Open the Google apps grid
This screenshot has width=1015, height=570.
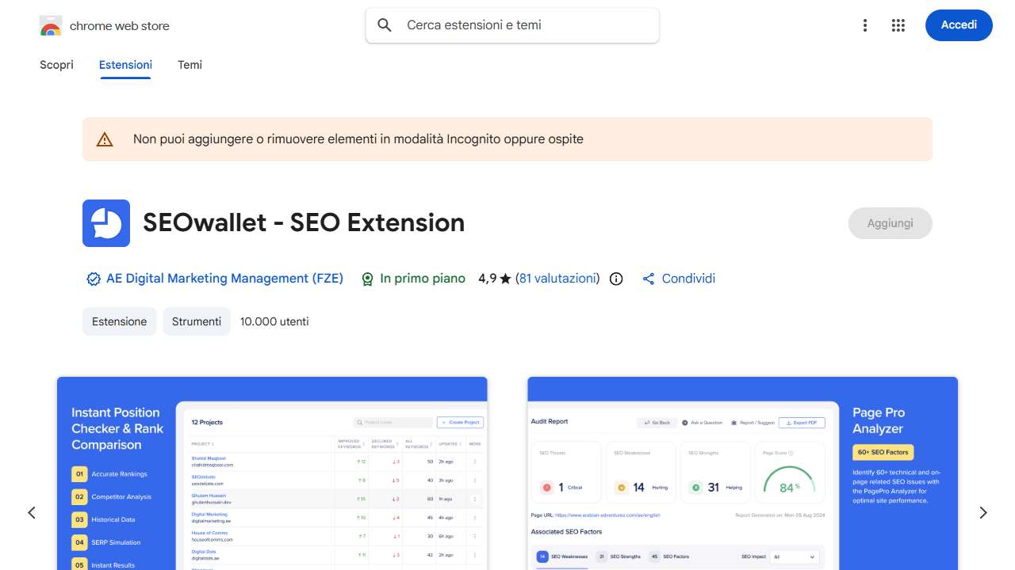898,25
